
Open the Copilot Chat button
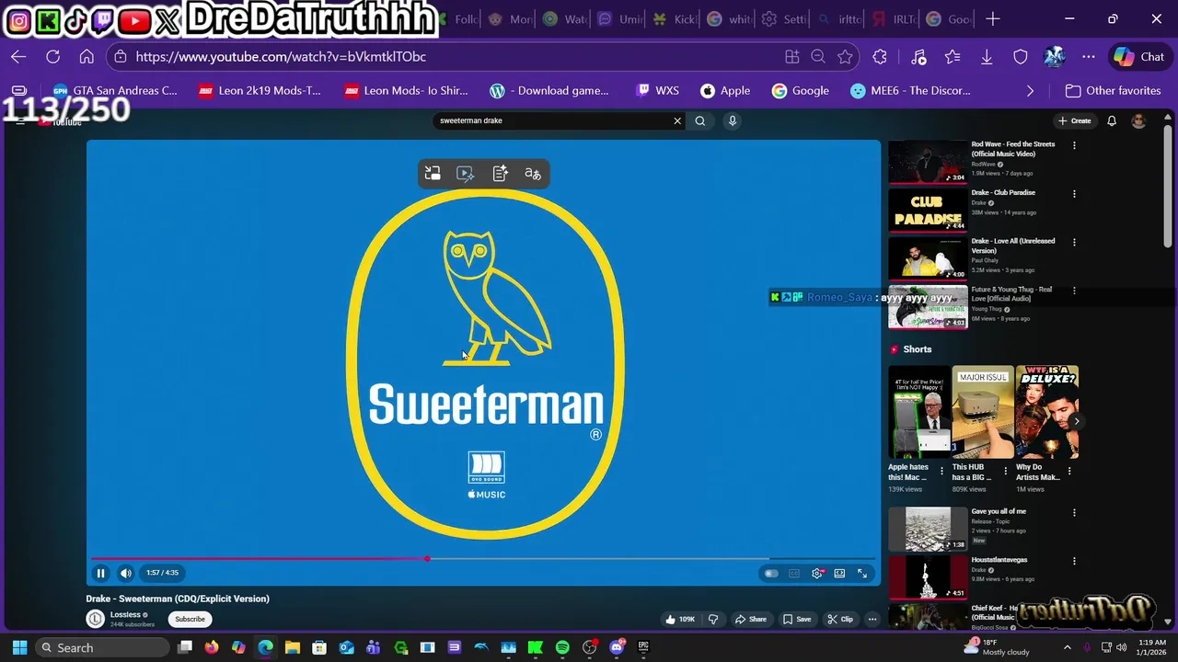click(x=1138, y=57)
